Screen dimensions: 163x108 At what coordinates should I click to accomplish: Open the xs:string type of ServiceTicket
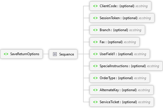click(x=144, y=102)
